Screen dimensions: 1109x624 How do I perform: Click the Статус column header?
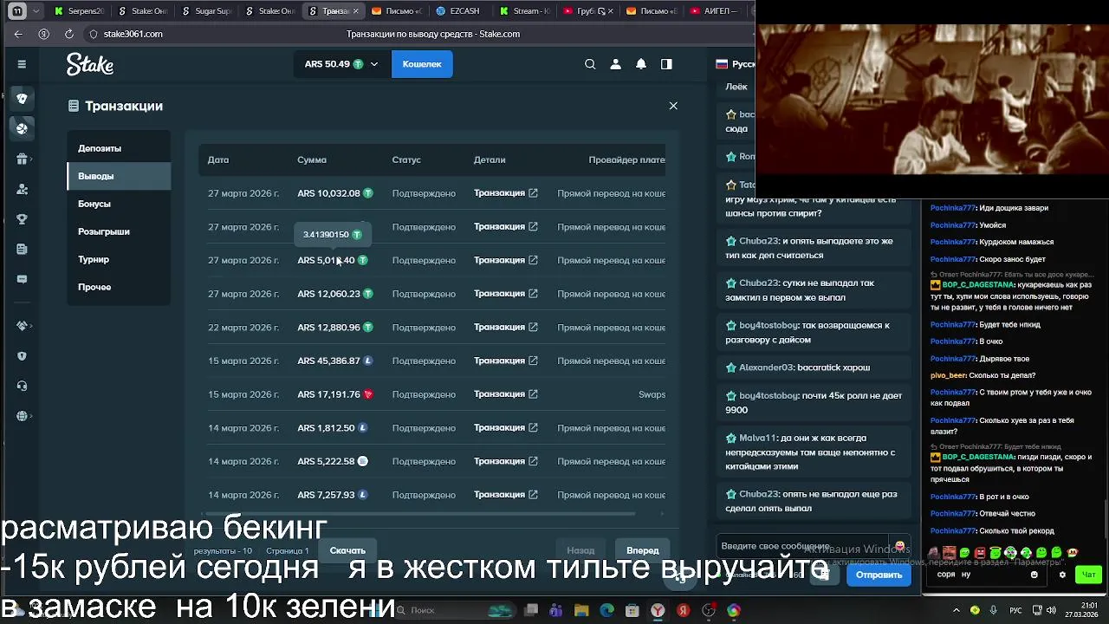tap(406, 159)
